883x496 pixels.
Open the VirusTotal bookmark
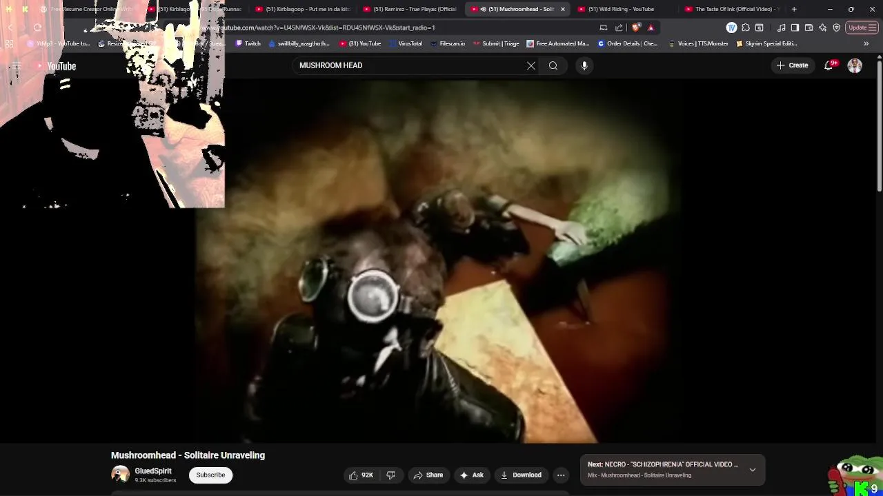406,43
